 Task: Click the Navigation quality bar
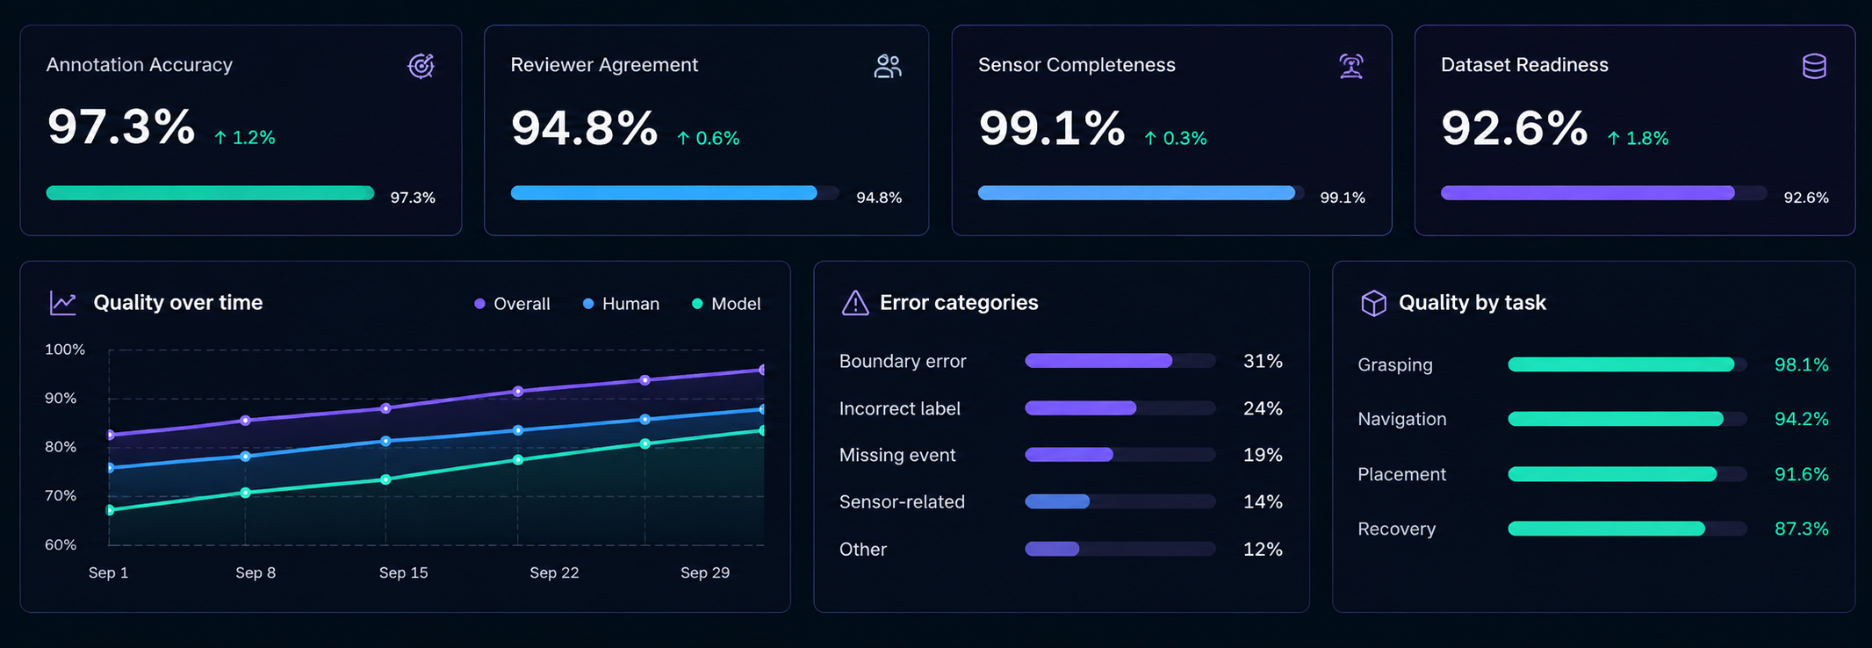tap(1627, 419)
